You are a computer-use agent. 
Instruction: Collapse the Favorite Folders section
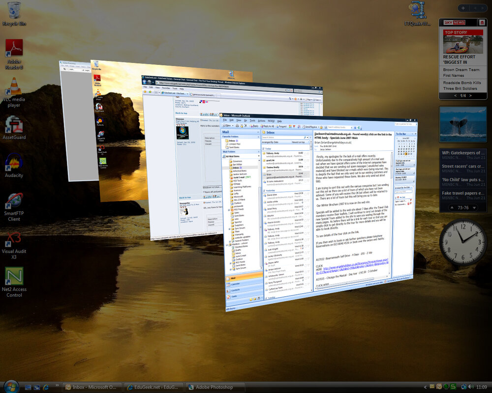[258, 137]
